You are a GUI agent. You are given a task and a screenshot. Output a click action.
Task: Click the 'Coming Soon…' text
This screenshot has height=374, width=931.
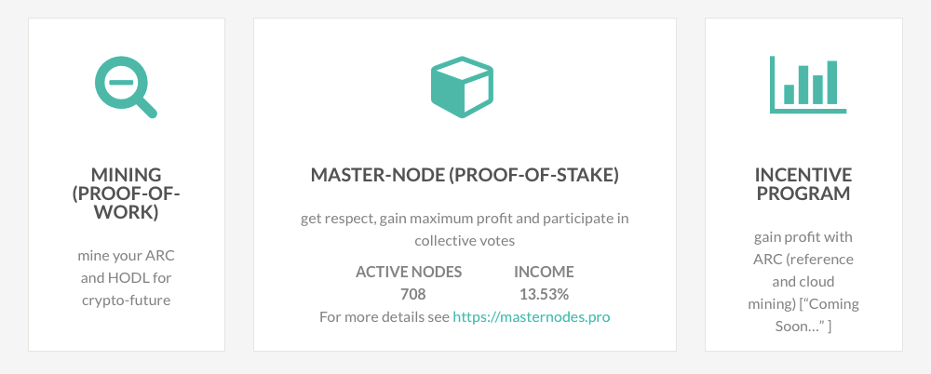click(x=812, y=314)
